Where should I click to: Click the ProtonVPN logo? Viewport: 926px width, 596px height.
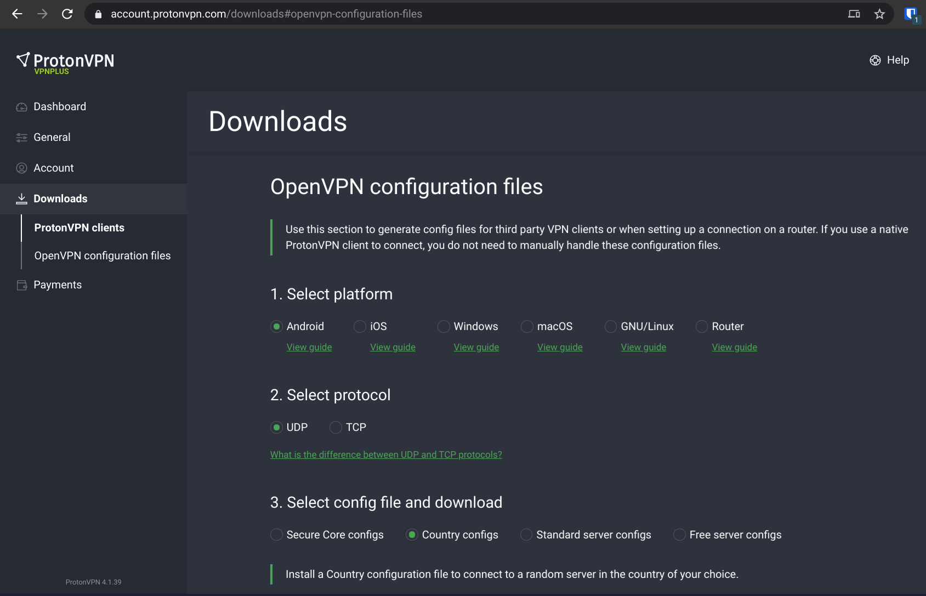65,60
